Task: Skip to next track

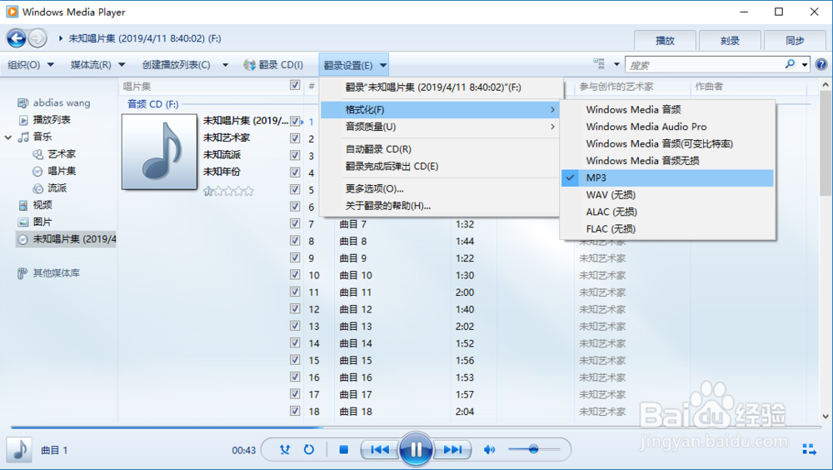Action: click(452, 450)
